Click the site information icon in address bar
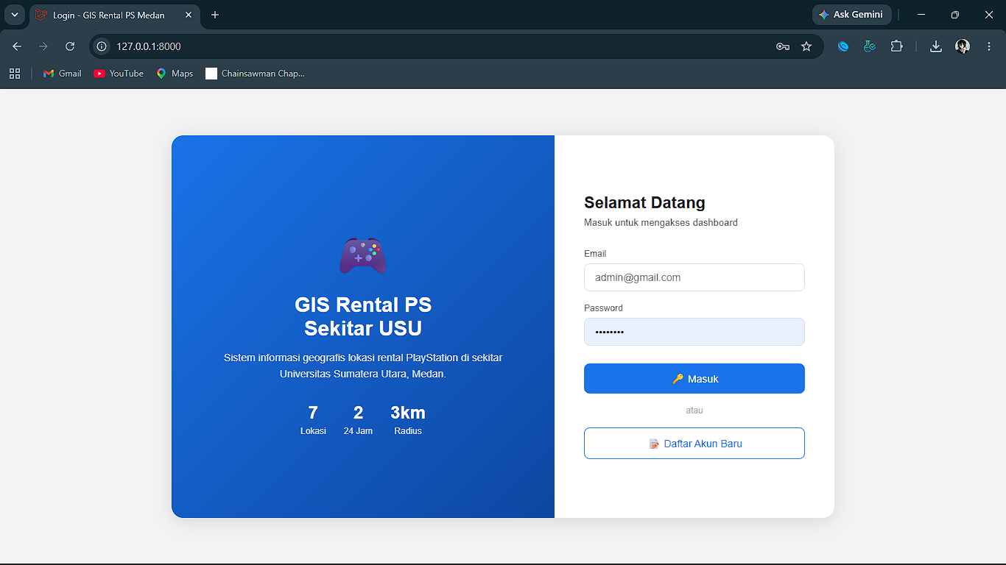 point(102,46)
